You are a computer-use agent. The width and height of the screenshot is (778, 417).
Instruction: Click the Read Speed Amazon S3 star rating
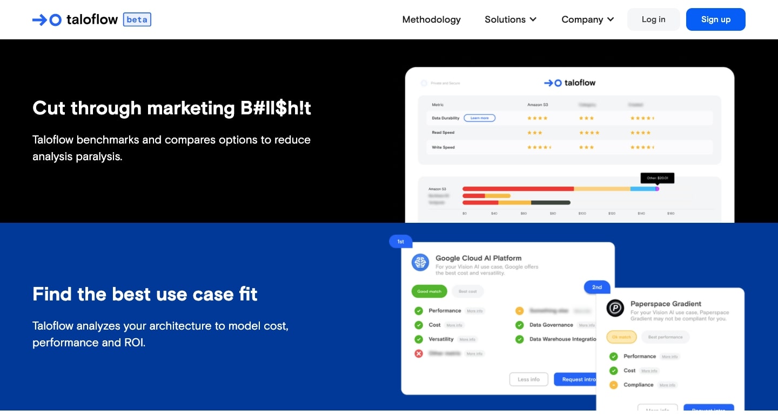pos(535,133)
